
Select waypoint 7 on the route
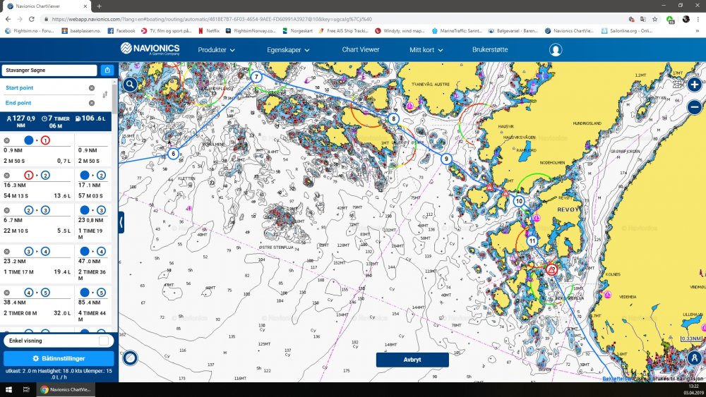(x=256, y=77)
